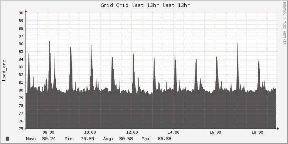This screenshot has width=288, height=144.
Task: Click the 18:00 time axis label
Action: coord(257,132)
